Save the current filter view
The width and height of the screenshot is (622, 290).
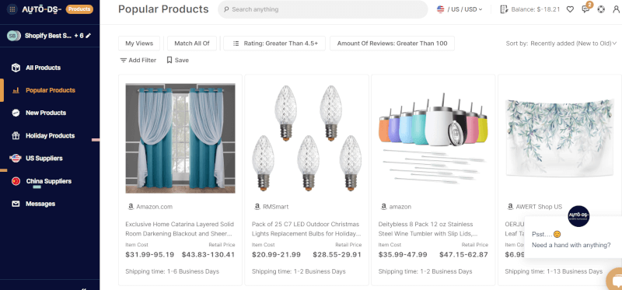click(178, 61)
